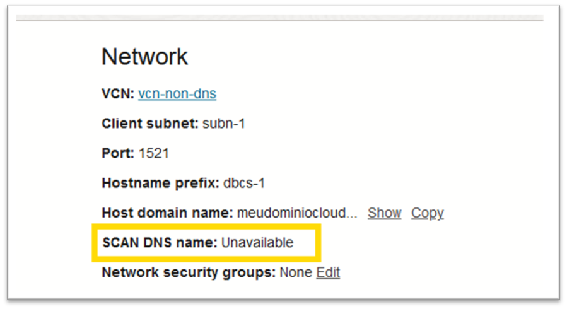
Task: Click the Port field label
Action: (116, 153)
